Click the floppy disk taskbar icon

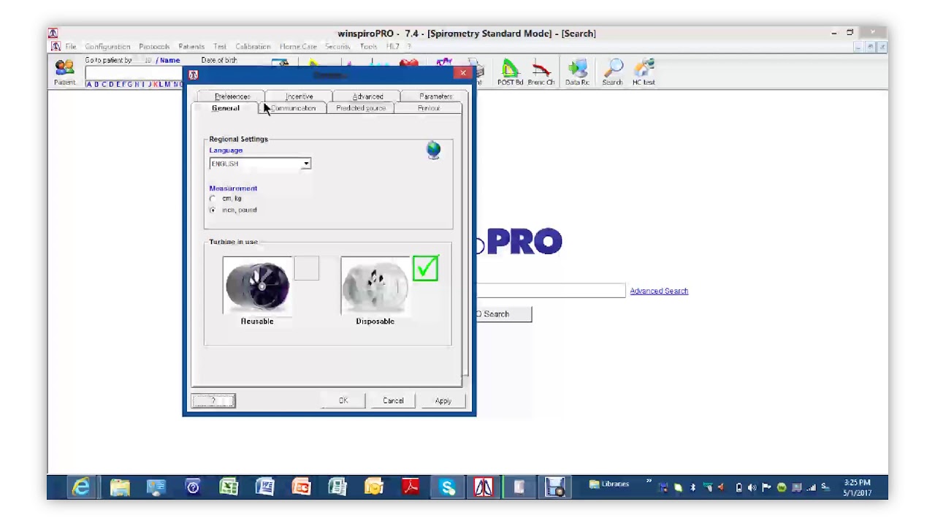click(555, 487)
